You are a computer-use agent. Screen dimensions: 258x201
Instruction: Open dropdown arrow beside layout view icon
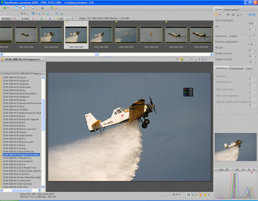click(20, 8)
